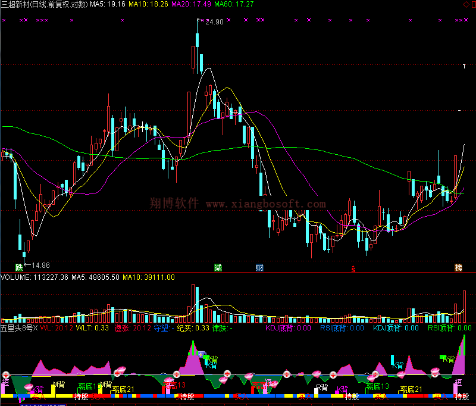Select the MA60: 17.27 legend
The width and height of the screenshot is (476, 406).
[x=234, y=4]
